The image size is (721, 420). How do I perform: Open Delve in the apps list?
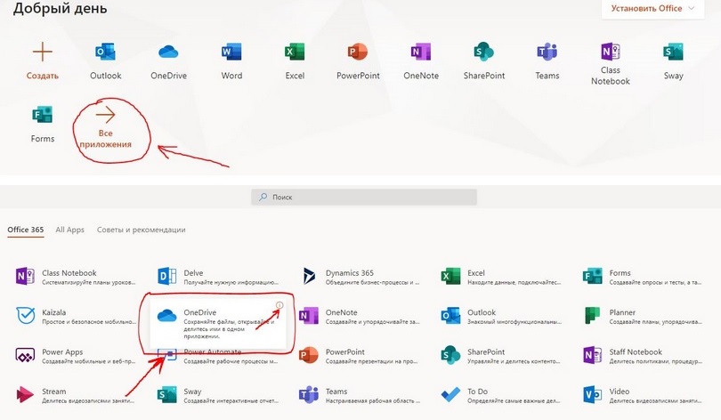click(218, 277)
